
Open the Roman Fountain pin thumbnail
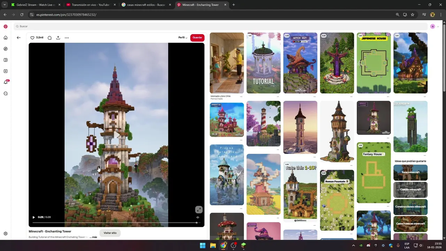click(x=337, y=200)
